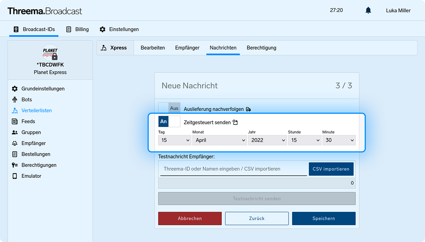The height and width of the screenshot is (242, 425).
Task: Open the Monat dropdown showing April
Action: (x=220, y=140)
